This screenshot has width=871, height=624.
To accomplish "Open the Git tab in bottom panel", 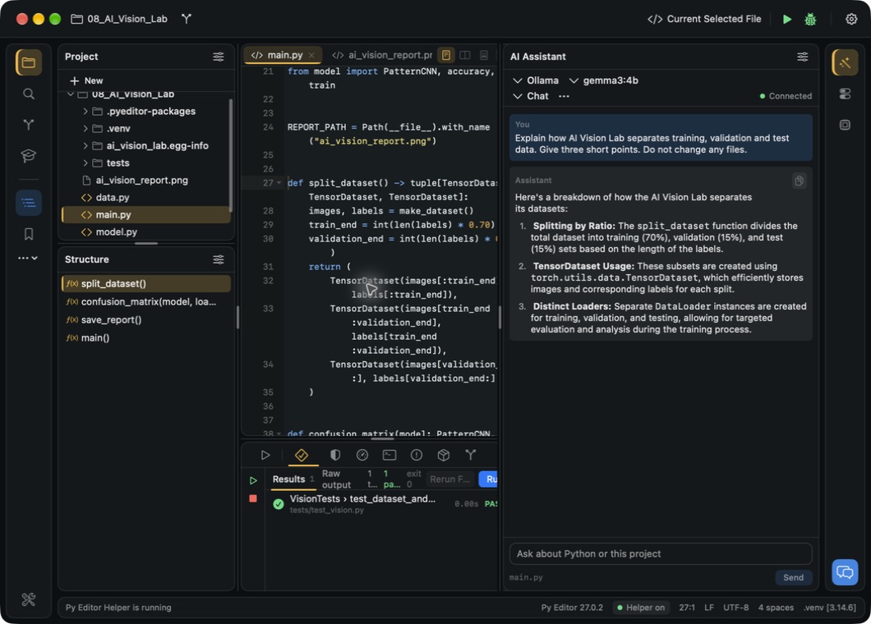I will [471, 455].
